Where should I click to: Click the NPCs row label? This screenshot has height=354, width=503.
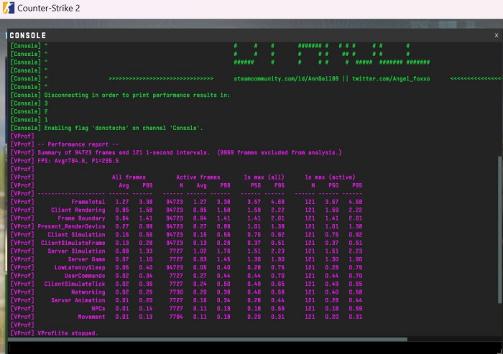coord(98,309)
